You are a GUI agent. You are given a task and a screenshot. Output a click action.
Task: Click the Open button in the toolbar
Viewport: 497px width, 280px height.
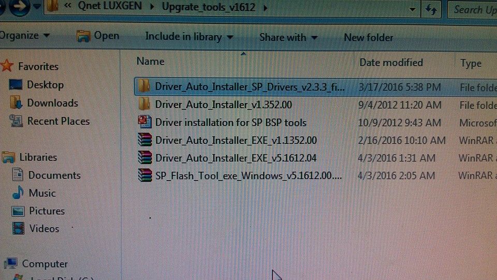pos(98,36)
